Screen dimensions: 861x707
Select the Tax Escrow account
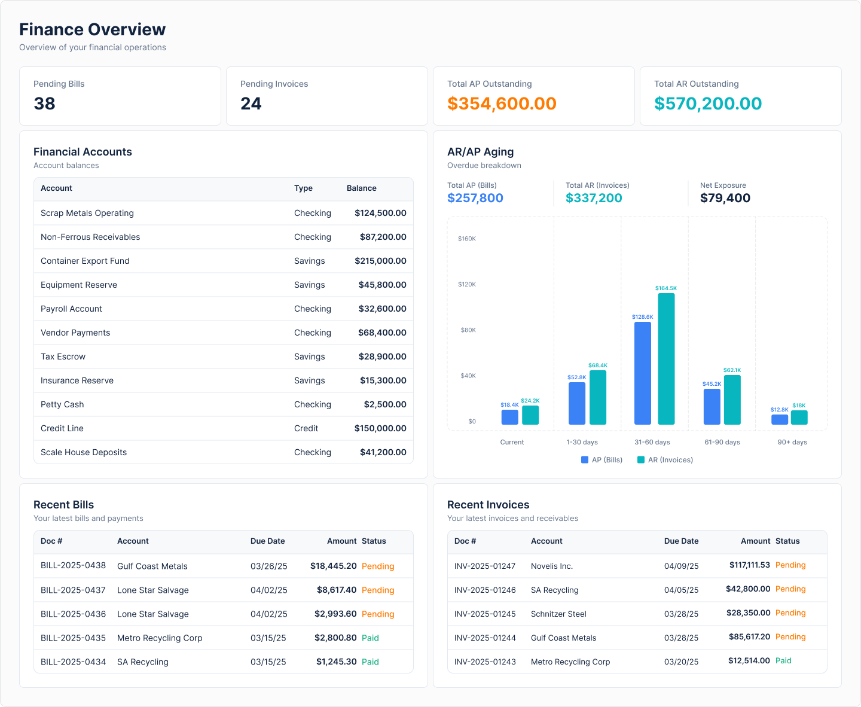(224, 356)
